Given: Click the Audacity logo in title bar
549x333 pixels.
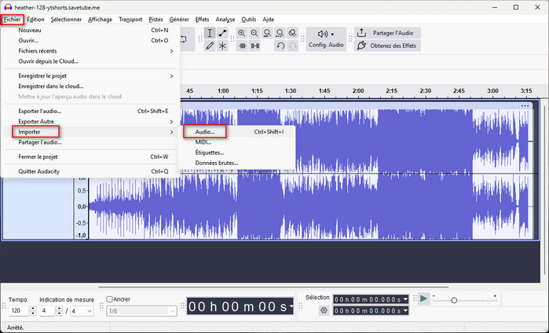Looking at the screenshot, I should pyautogui.click(x=8, y=7).
